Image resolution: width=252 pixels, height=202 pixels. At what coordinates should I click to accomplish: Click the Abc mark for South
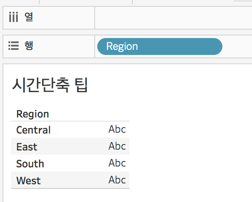(117, 163)
